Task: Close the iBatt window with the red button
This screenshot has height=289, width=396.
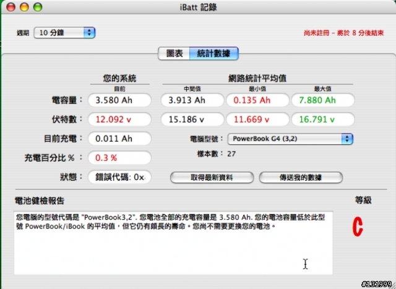Action: point(11,7)
